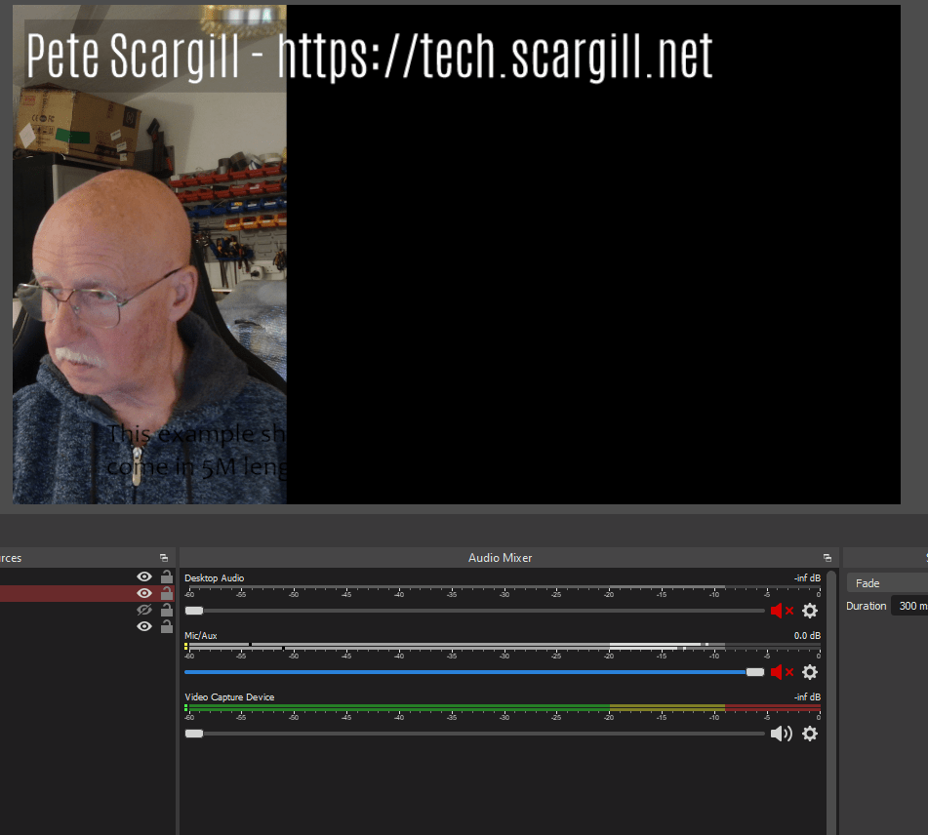Open Desktop Audio settings gear

(809, 611)
